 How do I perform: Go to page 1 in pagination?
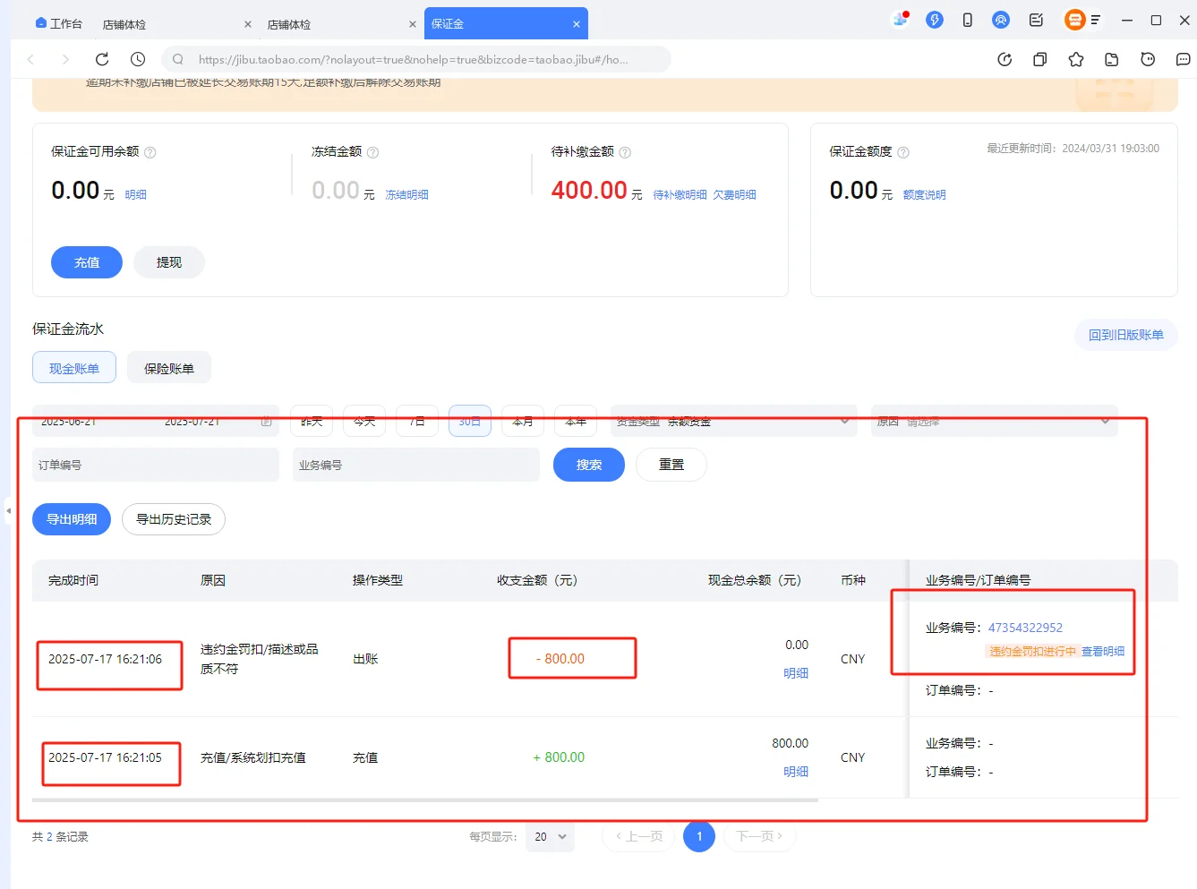point(699,836)
